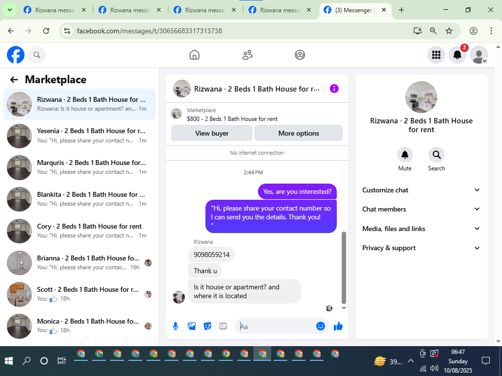The image size is (502, 376).
Task: Choose a sticker with the sticker icon
Action: click(x=207, y=326)
